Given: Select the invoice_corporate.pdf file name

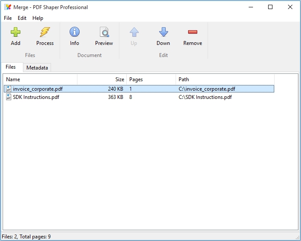Looking at the screenshot, I should 38,89.
